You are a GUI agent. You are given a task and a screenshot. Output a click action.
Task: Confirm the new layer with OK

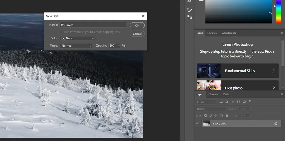[x=137, y=25]
